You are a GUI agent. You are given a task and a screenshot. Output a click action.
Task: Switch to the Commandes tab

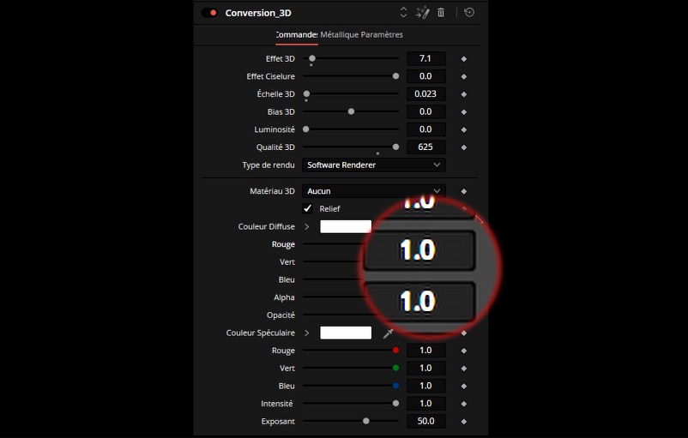click(297, 35)
